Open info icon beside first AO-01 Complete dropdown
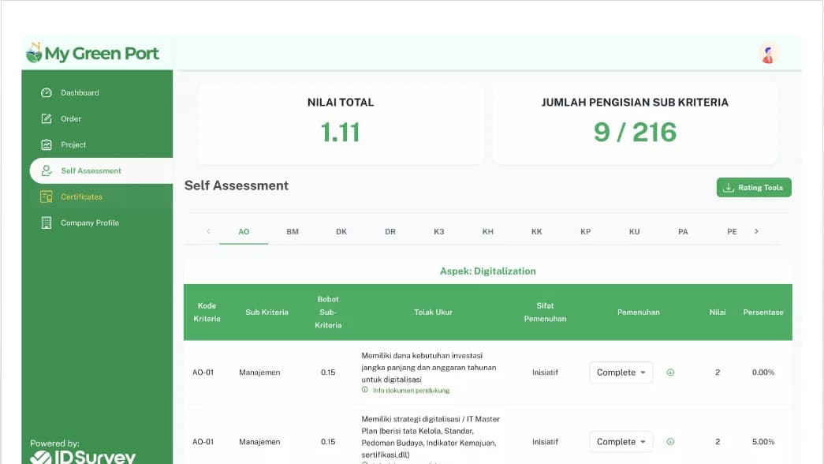 tap(670, 372)
